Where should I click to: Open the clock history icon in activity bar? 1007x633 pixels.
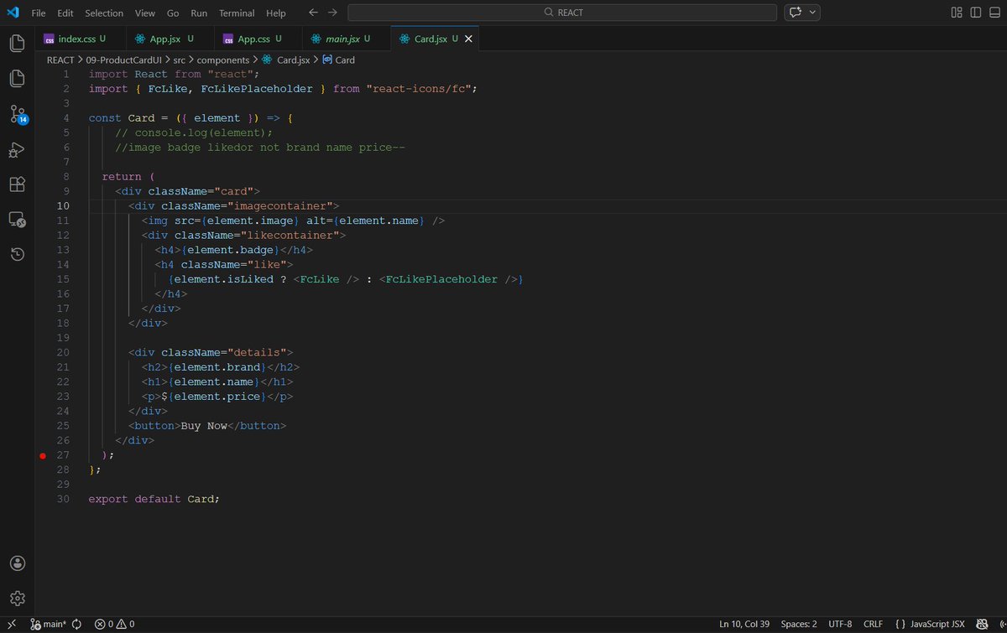click(17, 255)
